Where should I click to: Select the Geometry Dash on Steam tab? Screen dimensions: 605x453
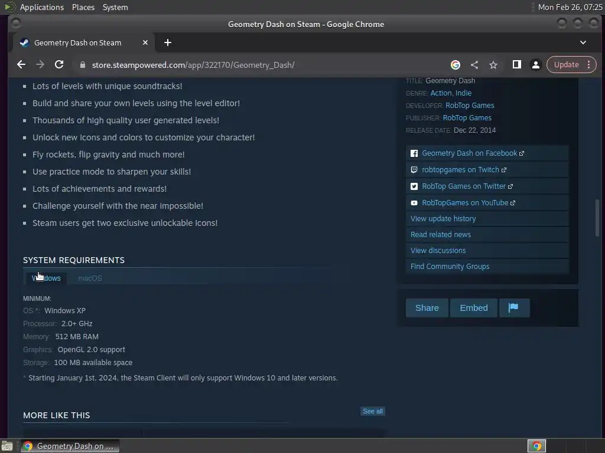pyautogui.click(x=84, y=42)
